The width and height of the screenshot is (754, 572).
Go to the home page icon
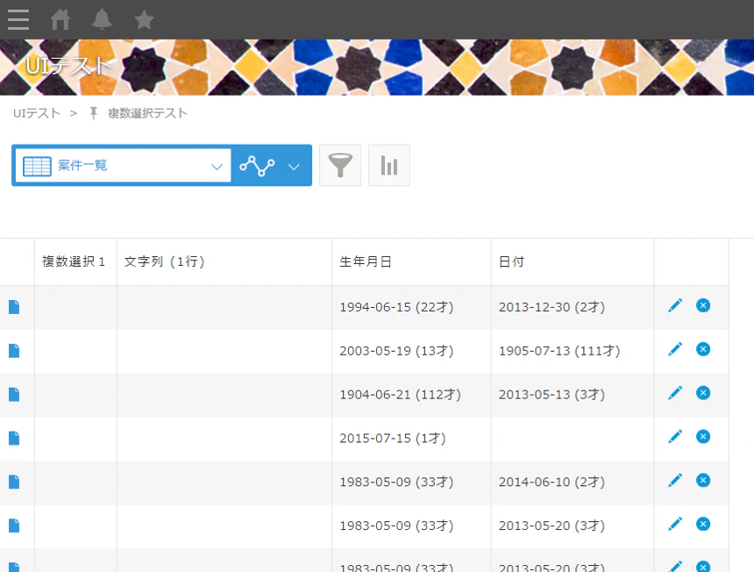[60, 19]
